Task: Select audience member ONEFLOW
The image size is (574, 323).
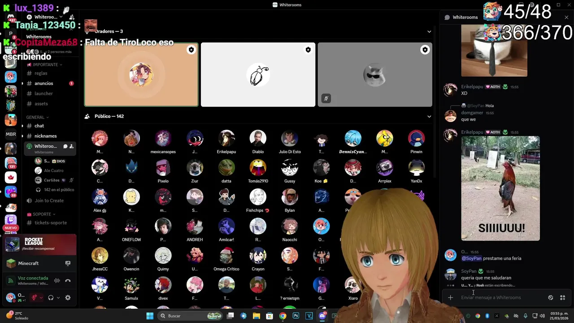Action: 131,230
